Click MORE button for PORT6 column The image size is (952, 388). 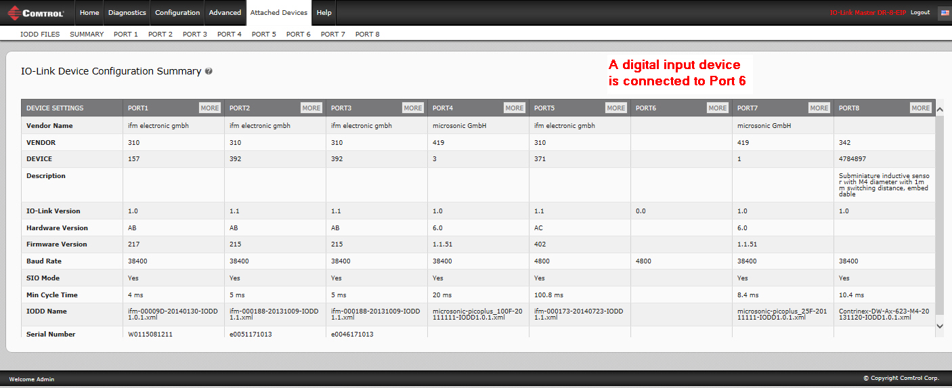click(718, 108)
